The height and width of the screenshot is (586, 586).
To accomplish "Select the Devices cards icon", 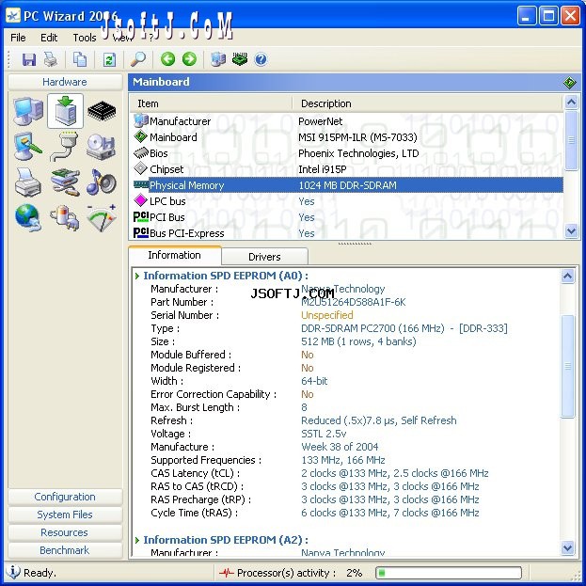I will point(65,182).
